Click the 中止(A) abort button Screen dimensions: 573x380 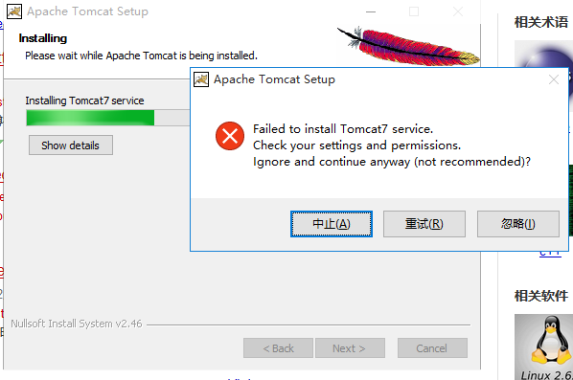332,224
